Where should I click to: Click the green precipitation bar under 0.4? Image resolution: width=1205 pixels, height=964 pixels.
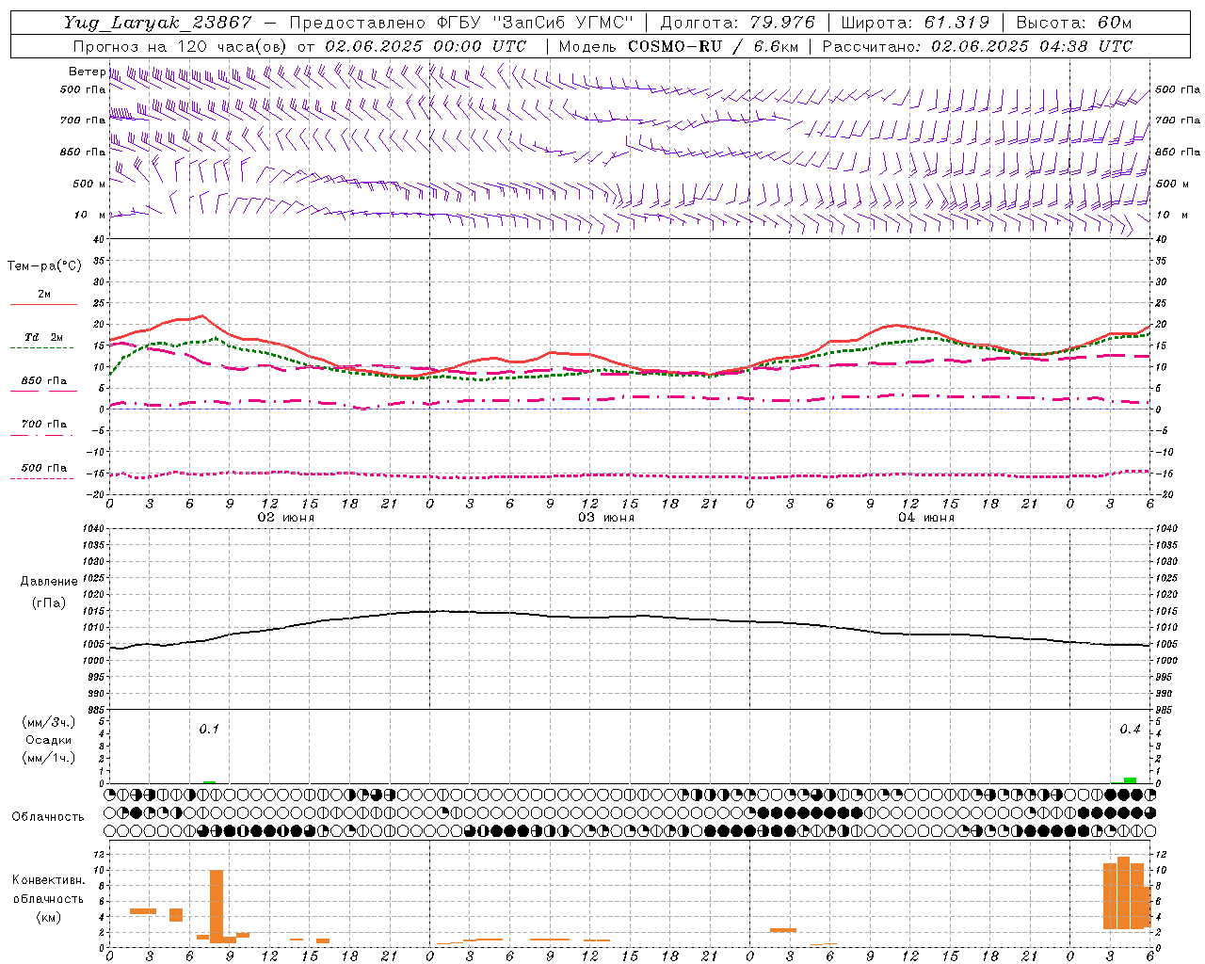(x=1130, y=779)
